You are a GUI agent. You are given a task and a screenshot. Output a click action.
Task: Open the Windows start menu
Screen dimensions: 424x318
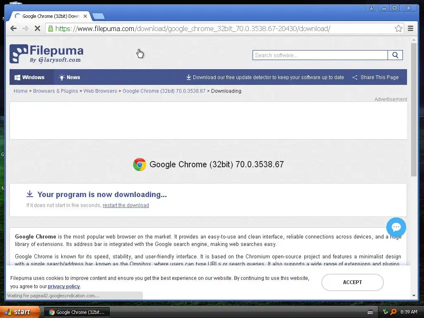click(20, 312)
